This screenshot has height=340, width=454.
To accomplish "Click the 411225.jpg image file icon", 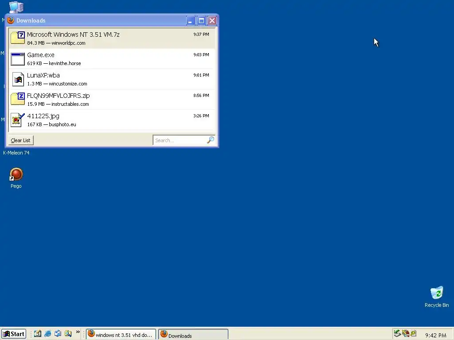I will click(18, 120).
